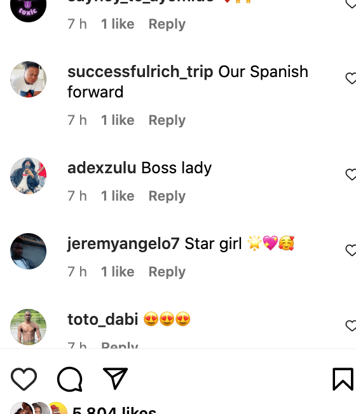The width and height of the screenshot is (356, 414).
Task: Open adexzulu profile picture
Action: [28, 176]
